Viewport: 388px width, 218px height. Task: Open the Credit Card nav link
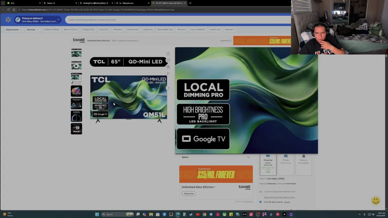point(215,29)
